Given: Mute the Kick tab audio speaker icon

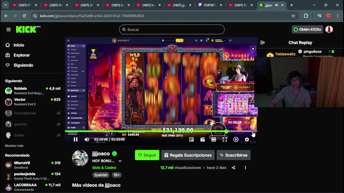Looking at the screenshot, I should [276, 5].
